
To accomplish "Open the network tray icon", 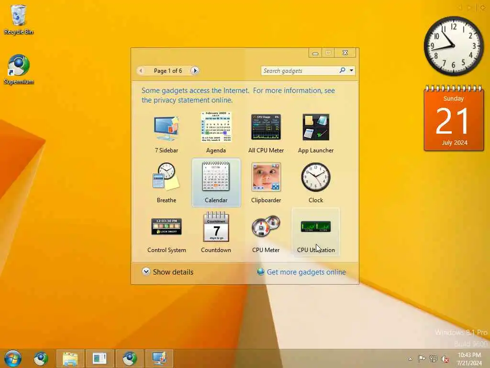I will coord(433,358).
